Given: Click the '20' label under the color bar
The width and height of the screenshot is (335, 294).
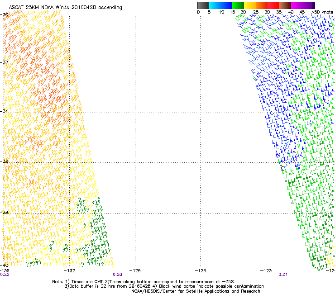Looking at the screenshot, I should 243,12.
